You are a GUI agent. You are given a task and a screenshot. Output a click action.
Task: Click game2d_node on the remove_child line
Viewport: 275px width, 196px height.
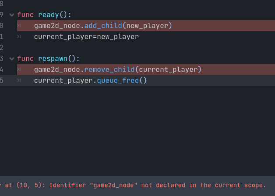(57, 70)
